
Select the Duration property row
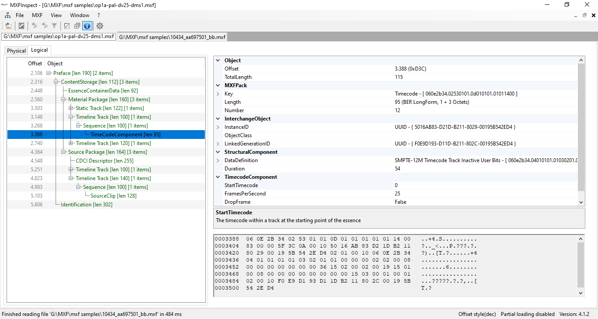coord(396,169)
